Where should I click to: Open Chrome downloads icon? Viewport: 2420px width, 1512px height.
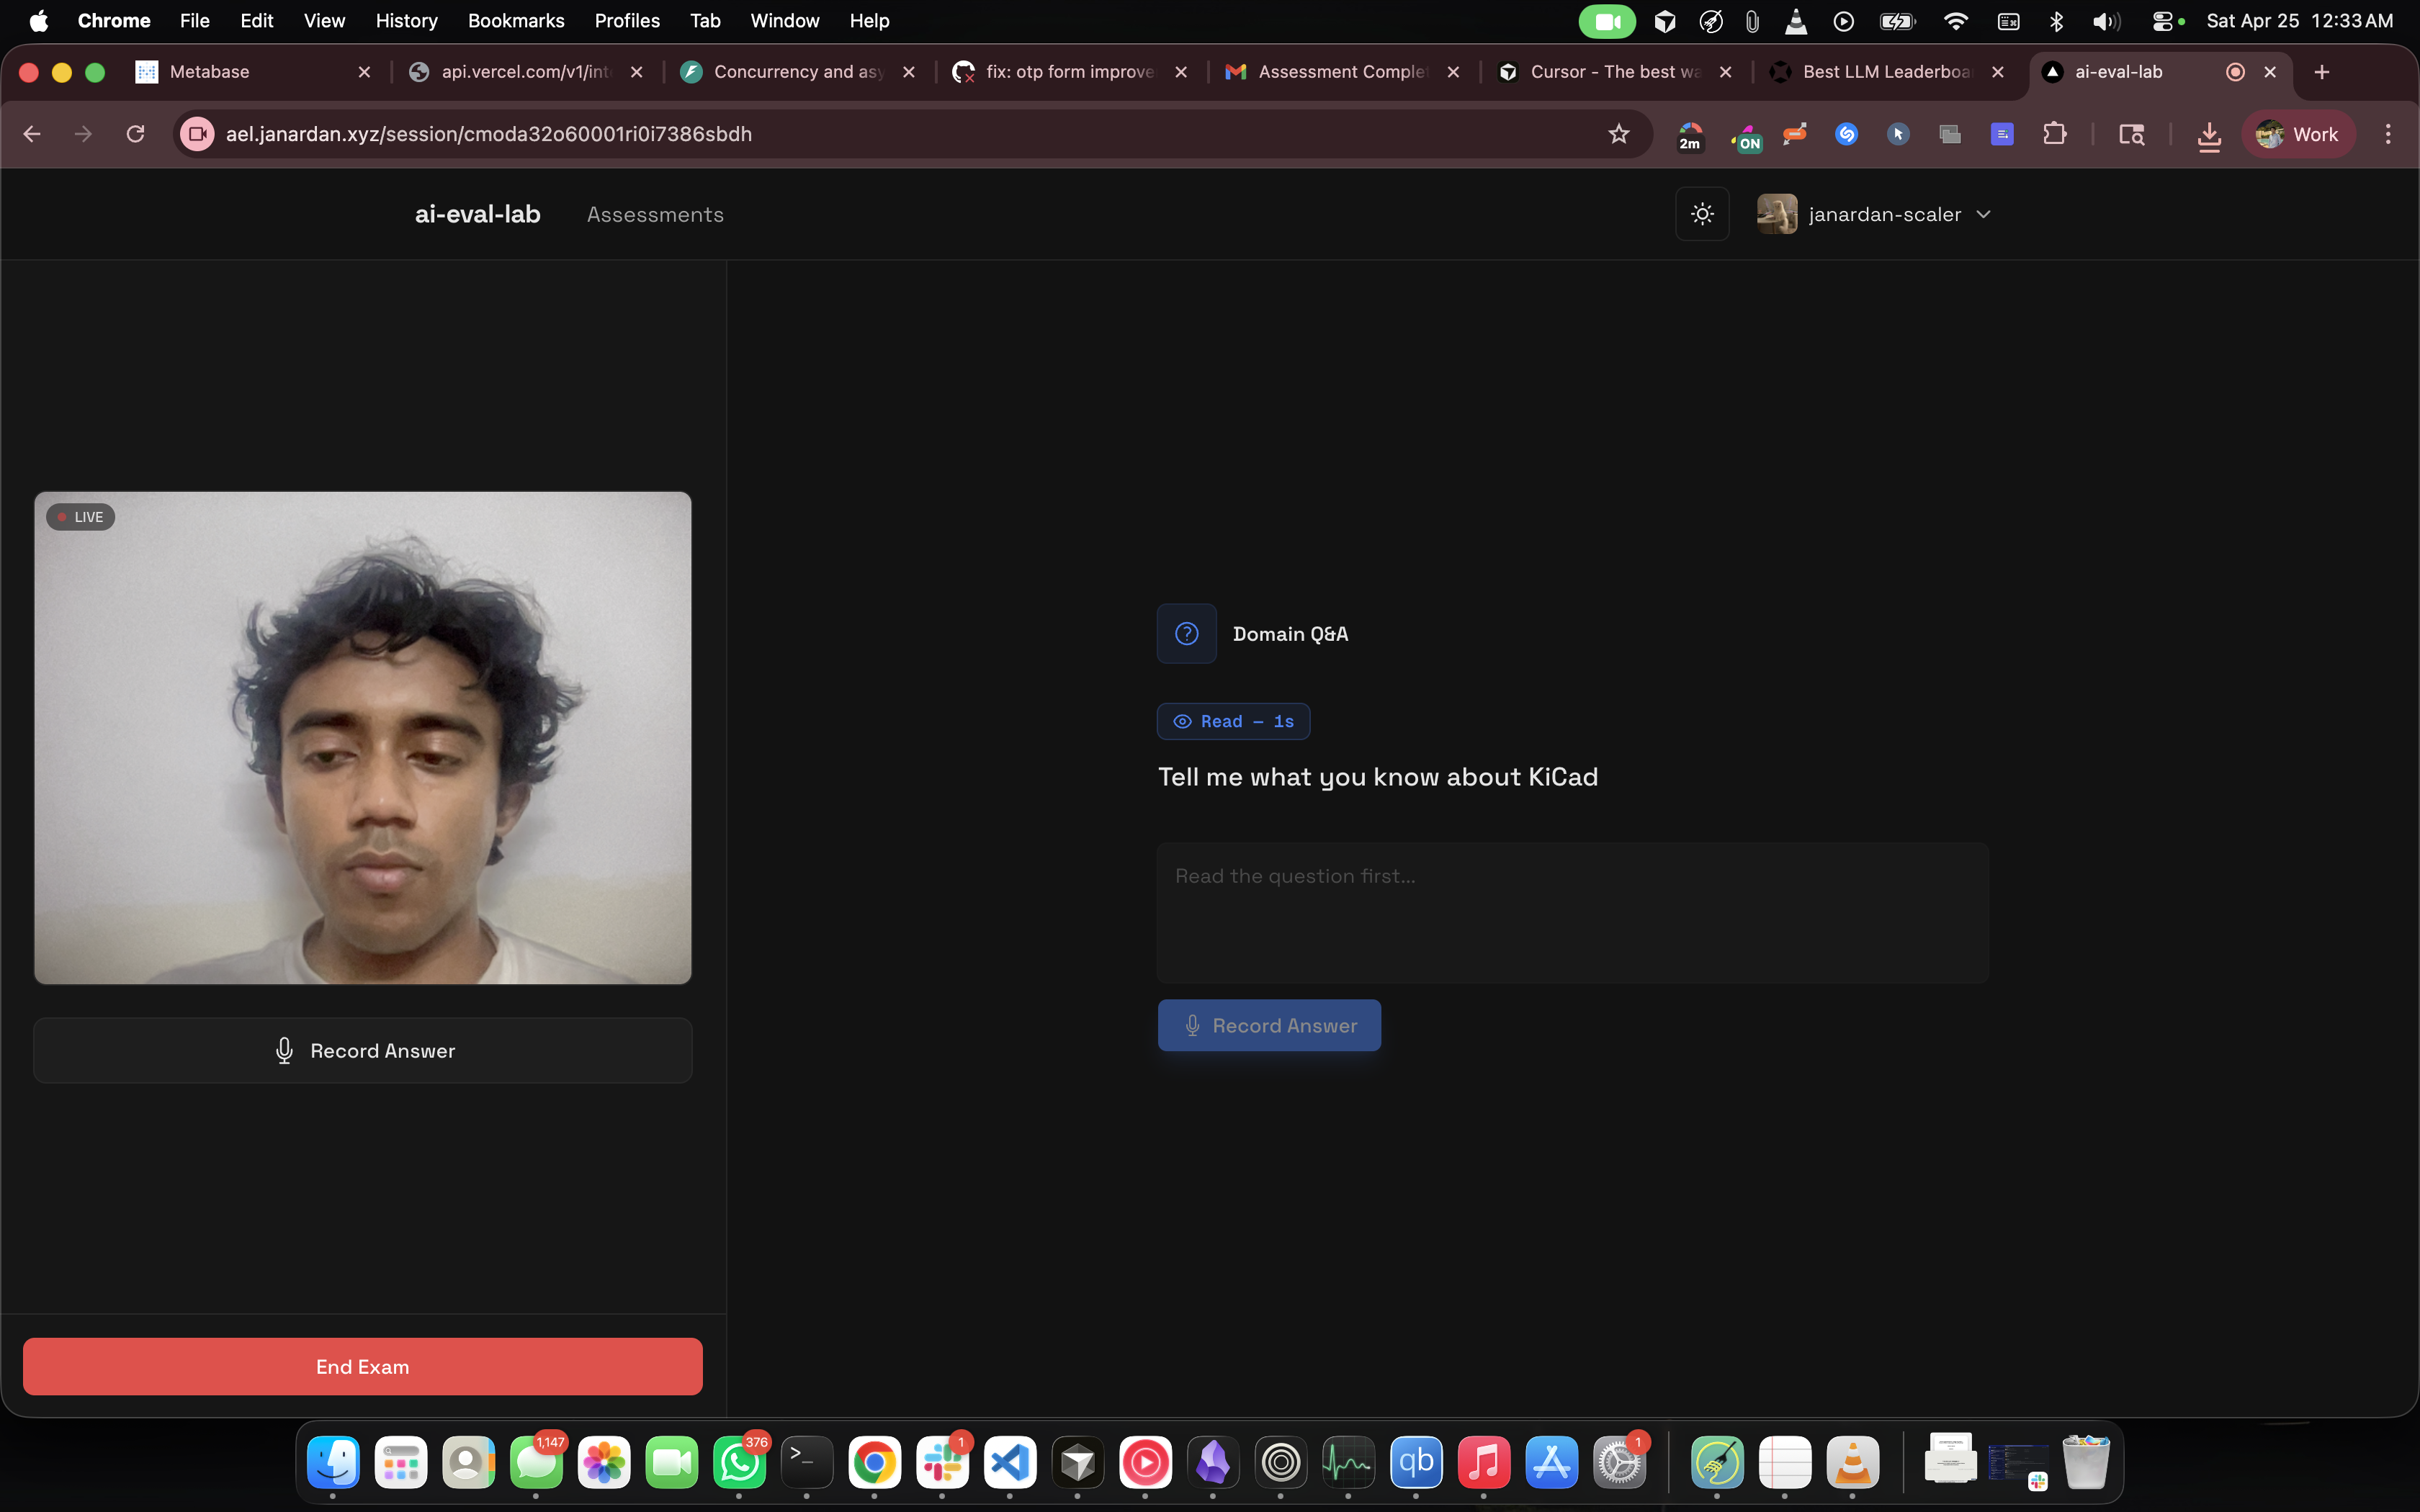tap(2209, 135)
